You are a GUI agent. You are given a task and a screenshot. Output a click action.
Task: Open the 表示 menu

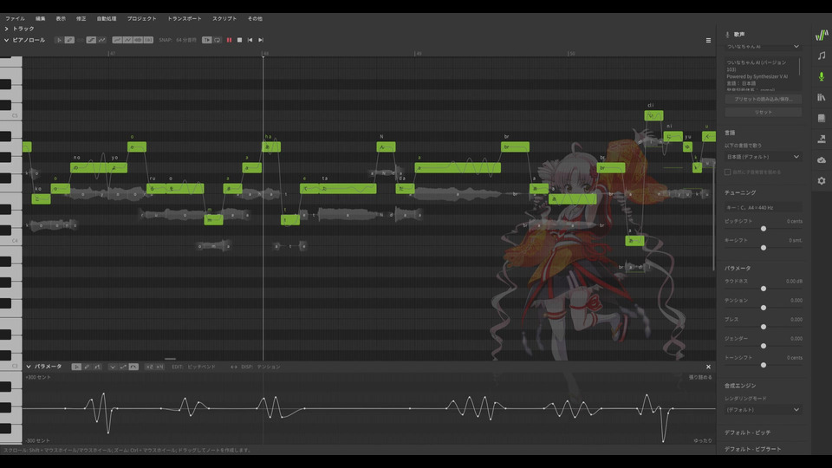61,18
